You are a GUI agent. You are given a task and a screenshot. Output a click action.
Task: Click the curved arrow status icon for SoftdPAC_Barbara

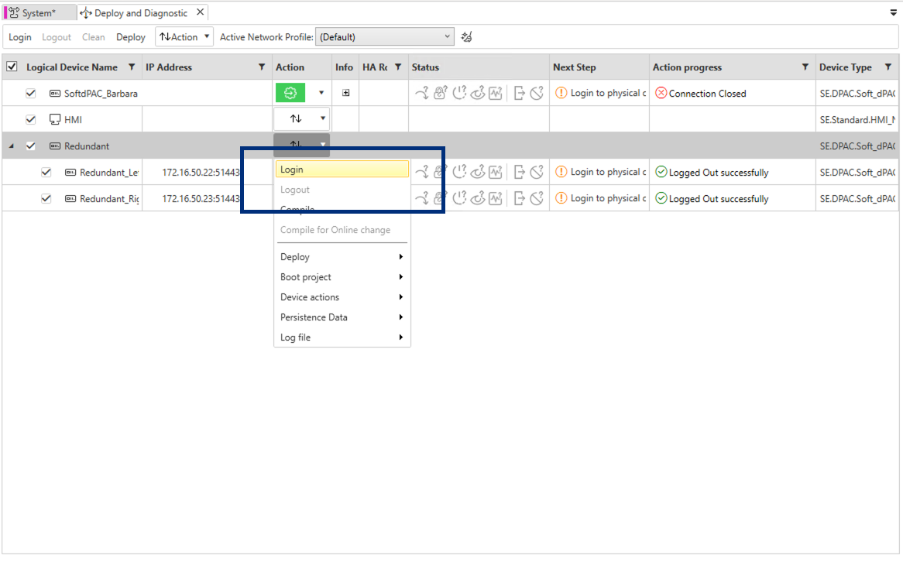tap(422, 93)
